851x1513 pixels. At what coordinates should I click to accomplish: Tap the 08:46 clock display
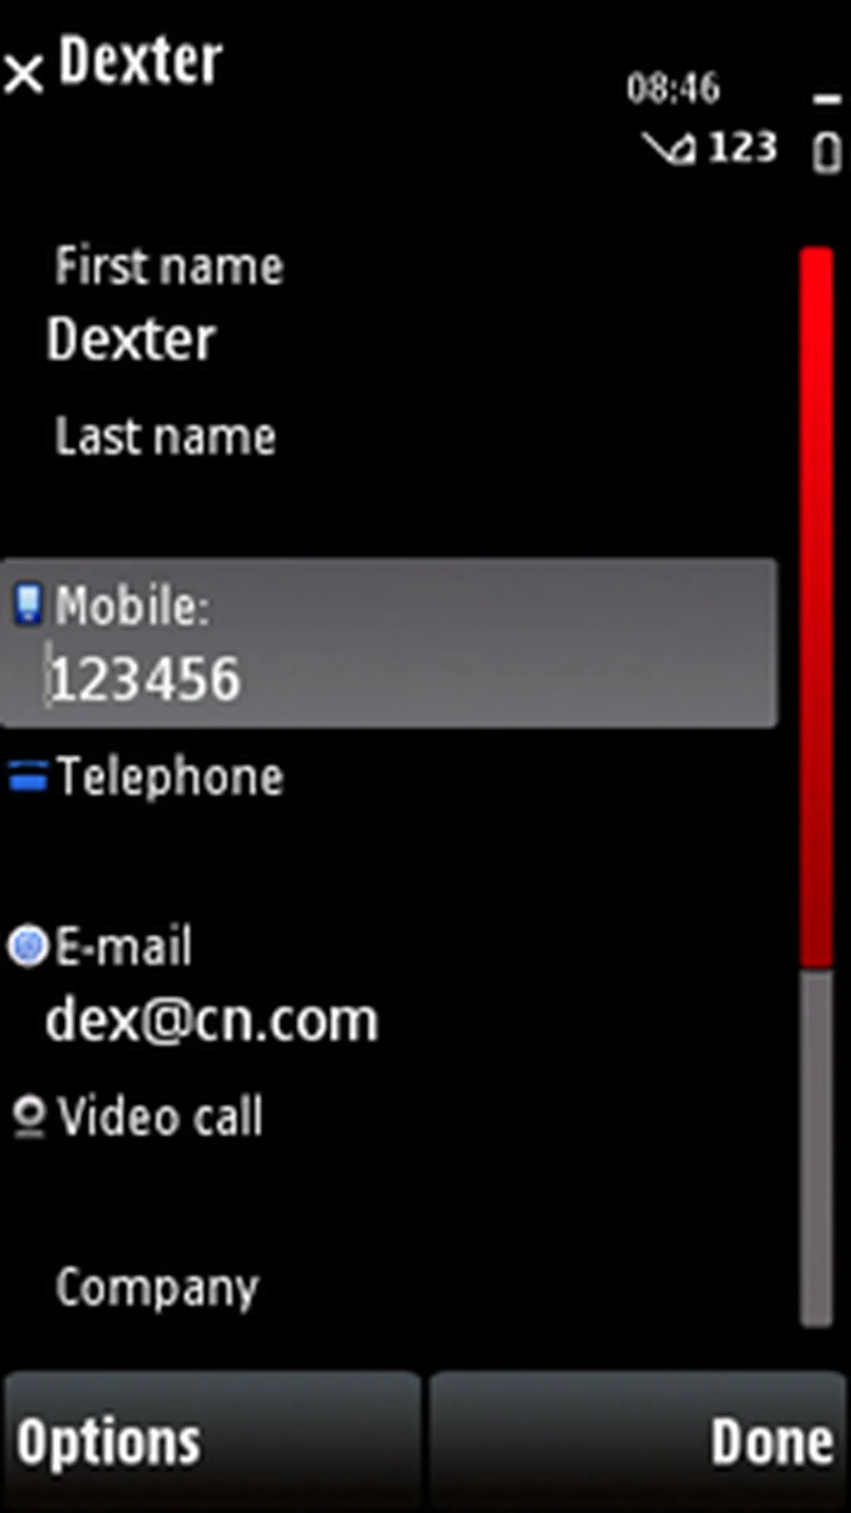click(x=672, y=87)
